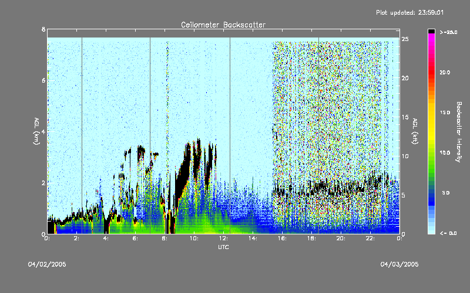
Task: Click the '10' tick on kft axis
Action: point(405,156)
